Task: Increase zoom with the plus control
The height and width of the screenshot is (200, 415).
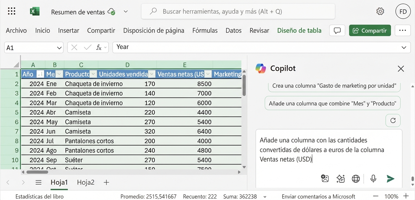Action: tap(406, 196)
